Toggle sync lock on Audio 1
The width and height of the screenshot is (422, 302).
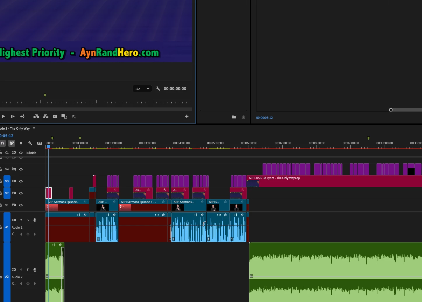click(x=14, y=220)
